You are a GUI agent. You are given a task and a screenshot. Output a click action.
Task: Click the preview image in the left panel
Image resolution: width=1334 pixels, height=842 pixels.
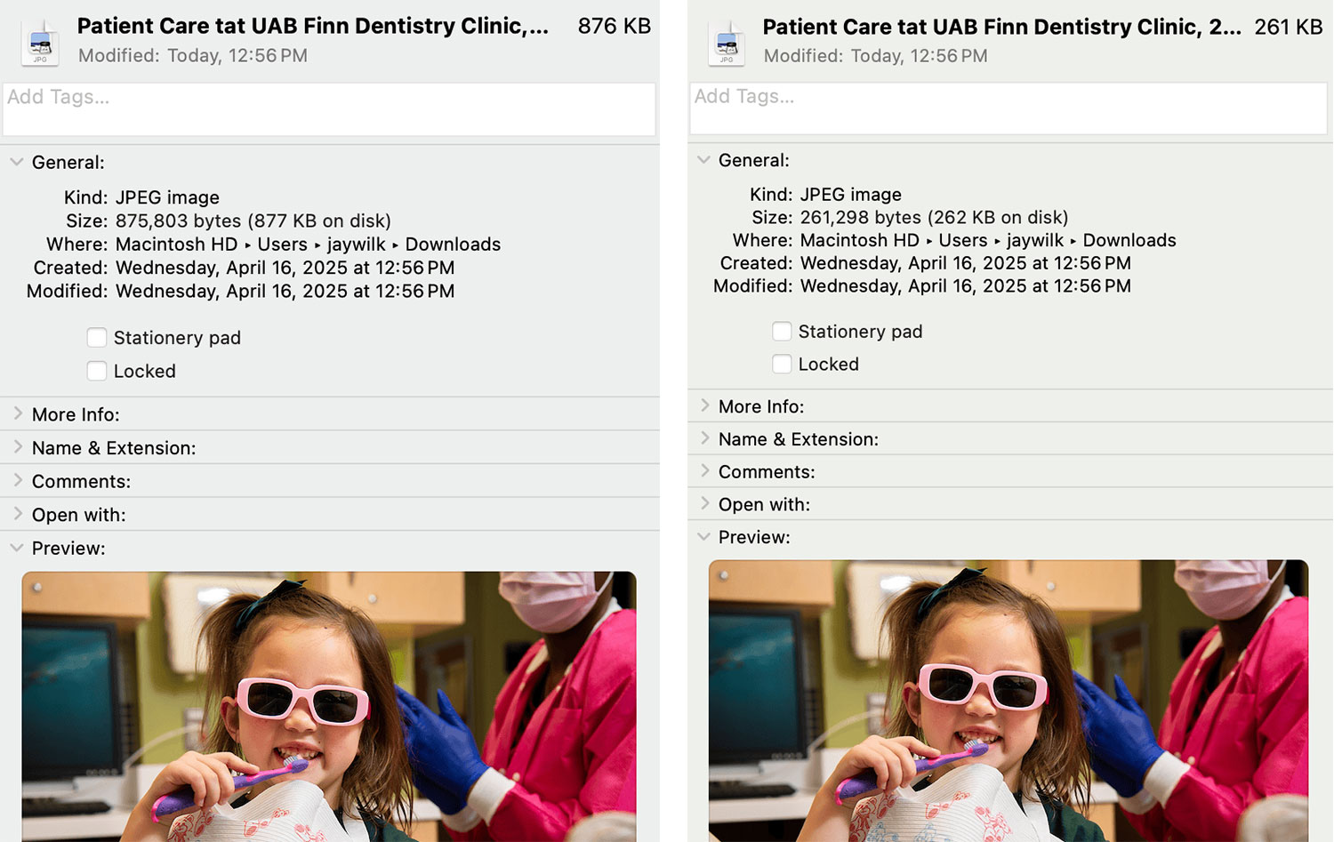point(329,707)
